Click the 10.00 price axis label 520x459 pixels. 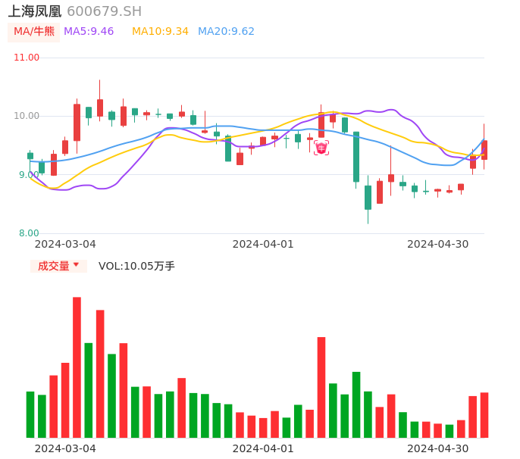point(27,116)
